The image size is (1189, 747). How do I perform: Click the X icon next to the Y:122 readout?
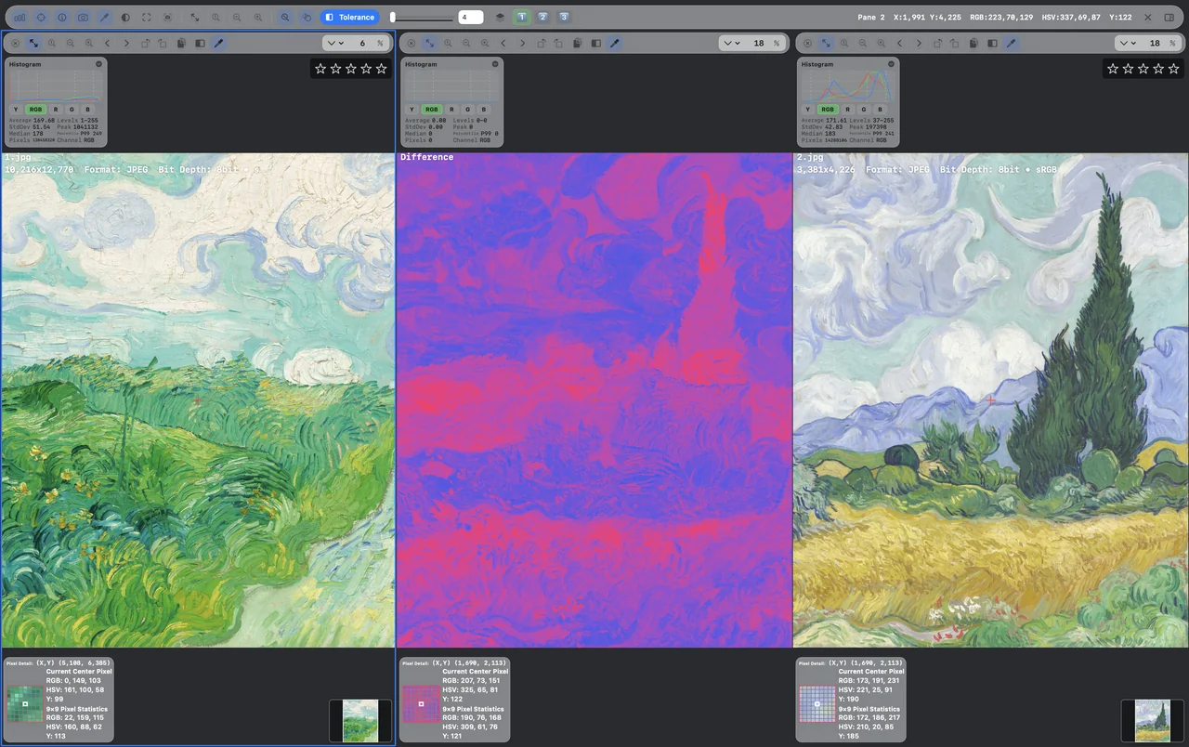click(1148, 18)
